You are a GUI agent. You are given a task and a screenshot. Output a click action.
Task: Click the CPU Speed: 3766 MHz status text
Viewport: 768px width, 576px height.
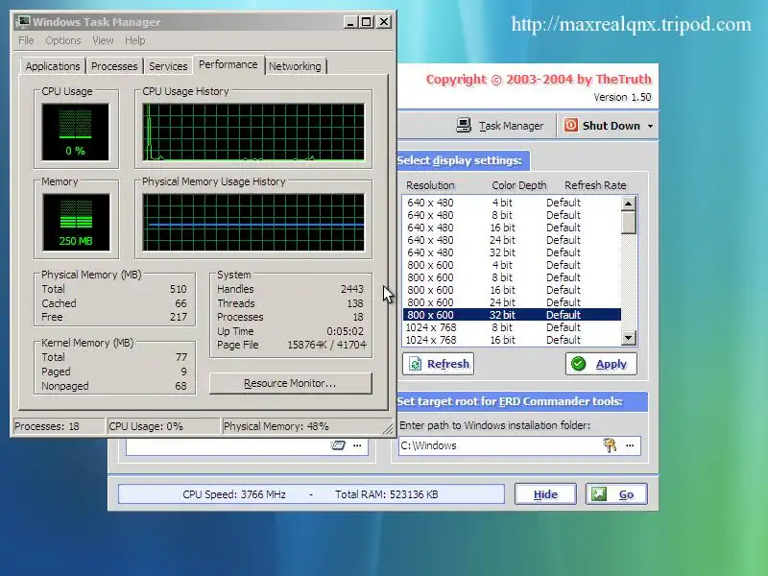tap(234, 494)
